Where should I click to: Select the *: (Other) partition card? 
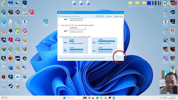pos(104,41)
